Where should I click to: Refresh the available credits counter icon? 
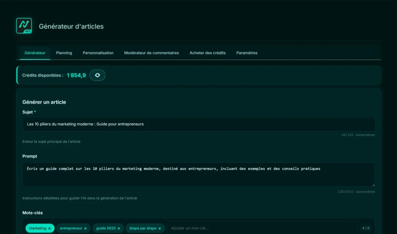(97, 75)
